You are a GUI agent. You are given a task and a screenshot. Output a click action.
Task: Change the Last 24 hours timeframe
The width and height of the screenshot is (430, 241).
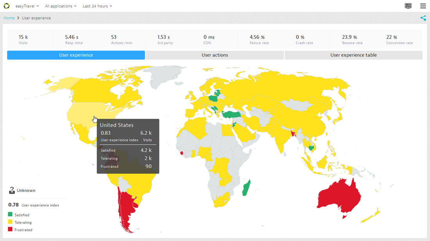coord(97,6)
